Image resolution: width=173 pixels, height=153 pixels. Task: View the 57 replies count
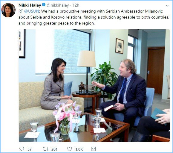30,149
